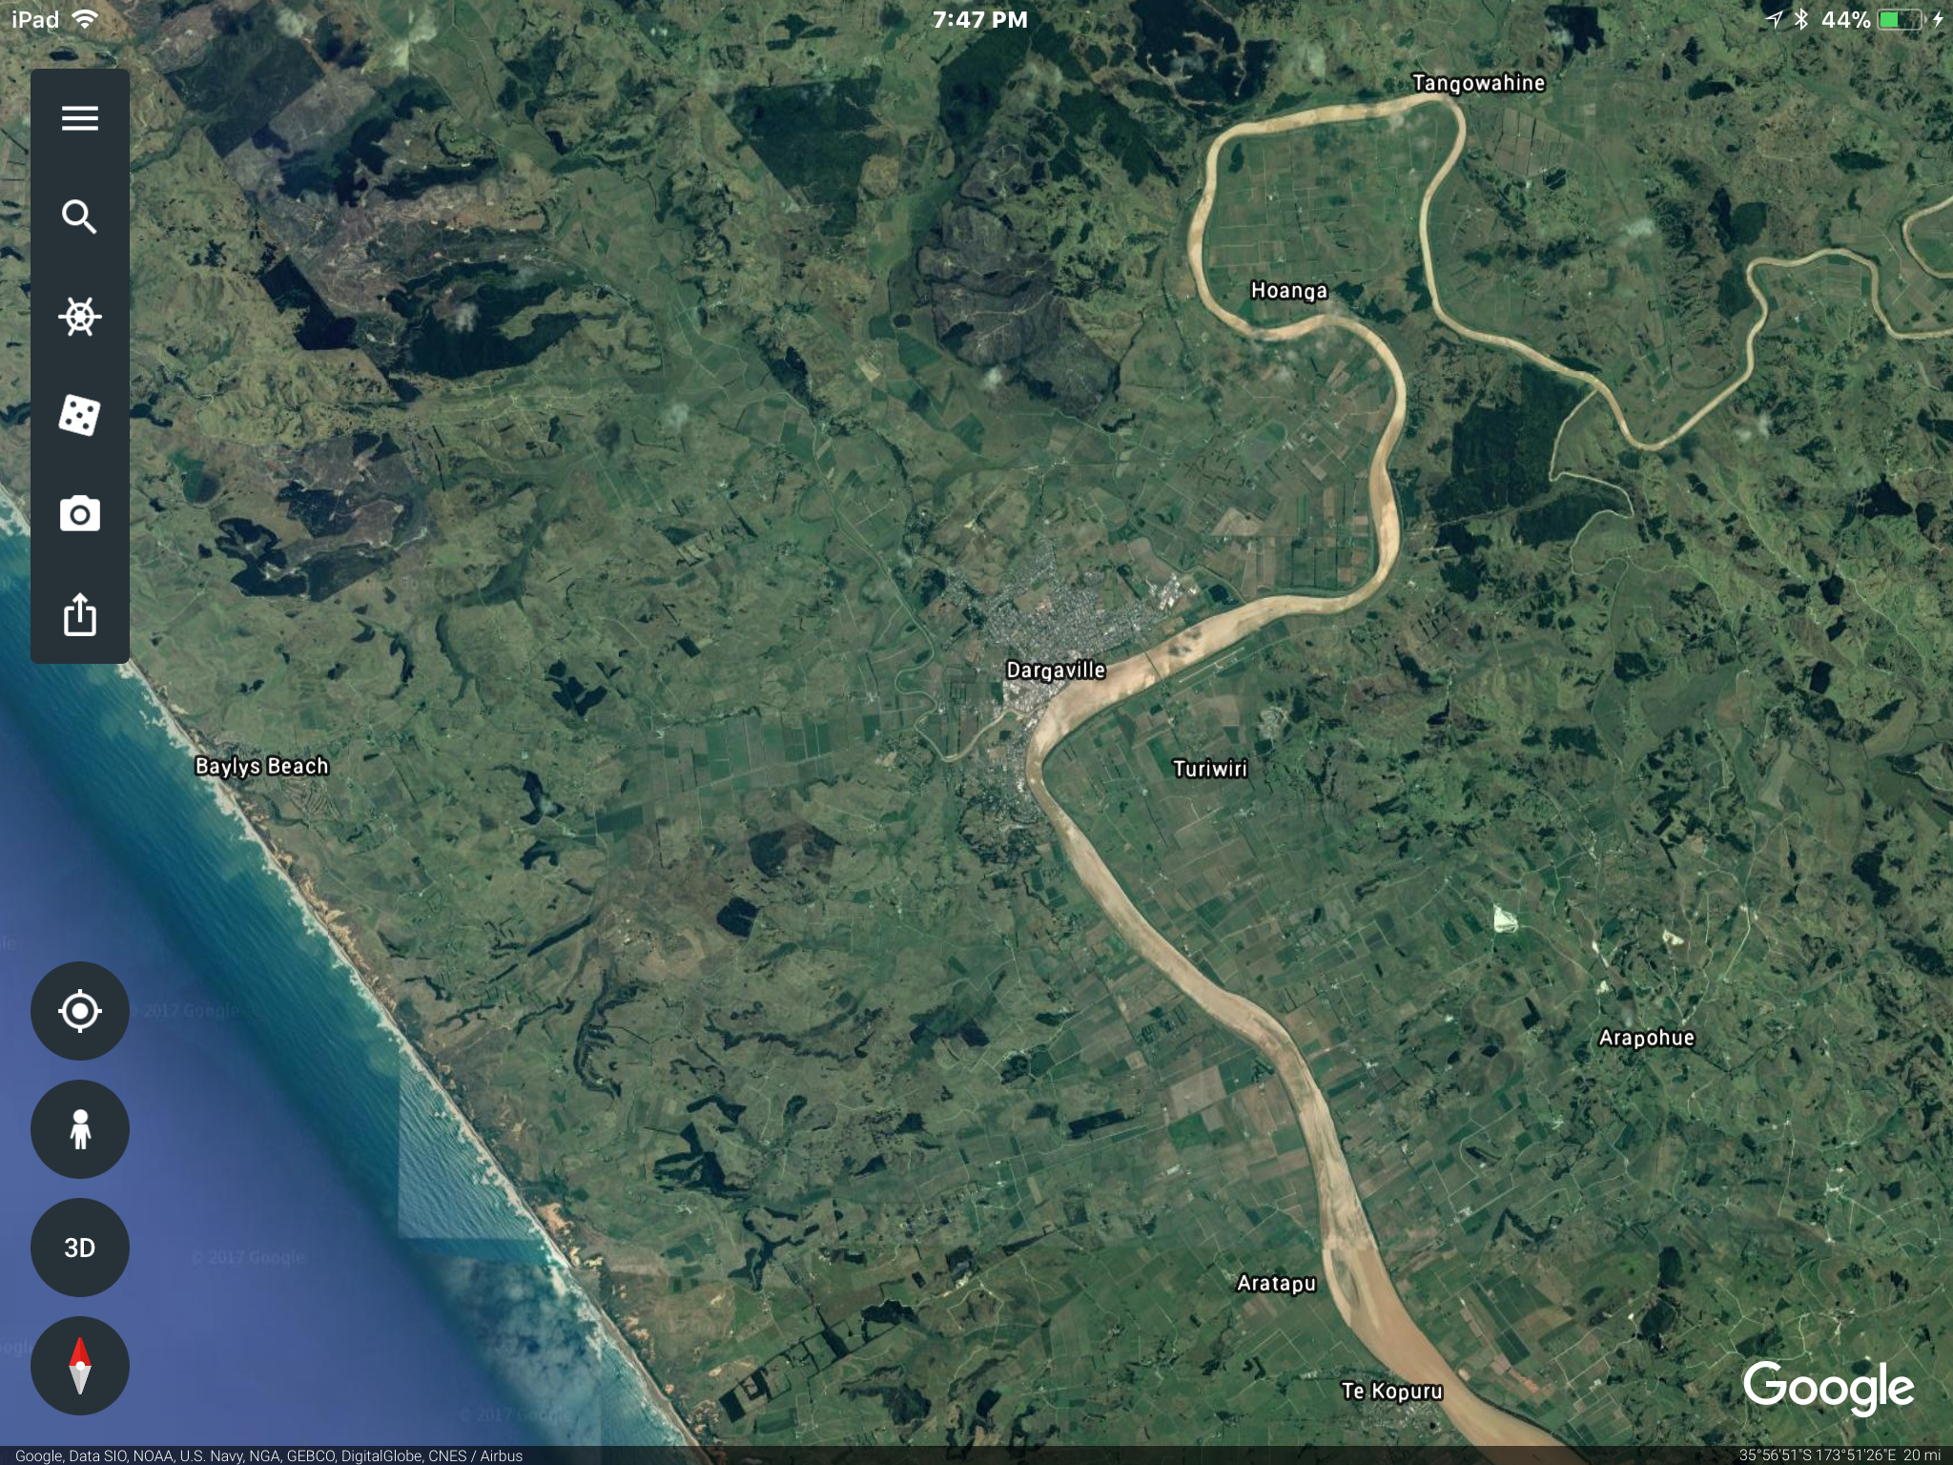
Task: Open Voyager ship wheel icon
Action: [x=80, y=317]
